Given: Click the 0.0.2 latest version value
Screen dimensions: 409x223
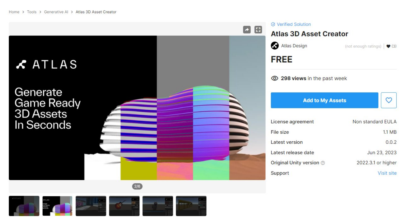Looking at the screenshot, I should (391, 142).
